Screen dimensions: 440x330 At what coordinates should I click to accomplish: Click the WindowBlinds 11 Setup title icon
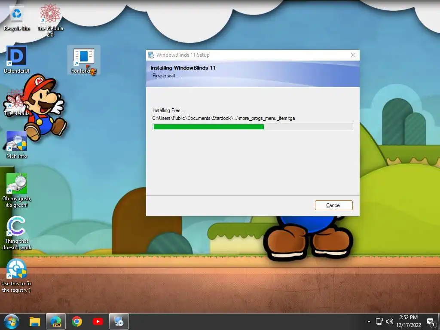click(x=151, y=55)
